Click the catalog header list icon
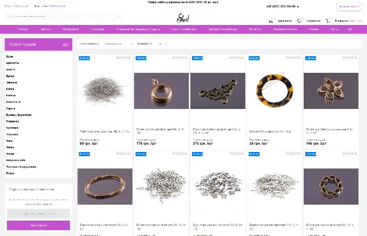367x236 pixels. (65, 45)
